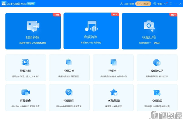Click the 视频压缩 title text
183x121 pixels.
pyautogui.click(x=149, y=37)
